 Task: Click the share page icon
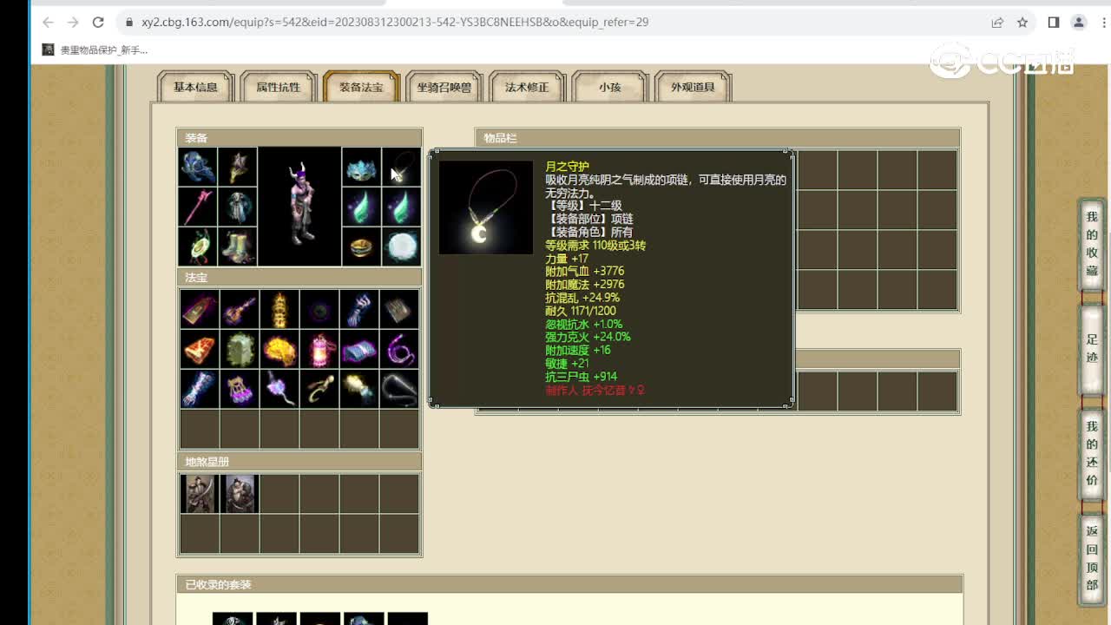coord(997,22)
